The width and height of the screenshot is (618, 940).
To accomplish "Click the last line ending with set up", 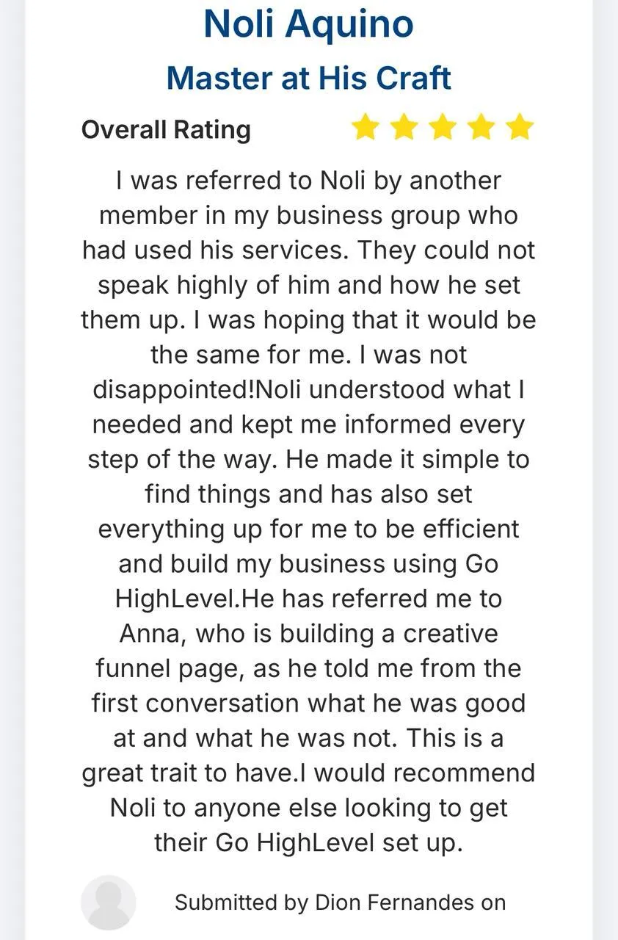I will coord(309,842).
